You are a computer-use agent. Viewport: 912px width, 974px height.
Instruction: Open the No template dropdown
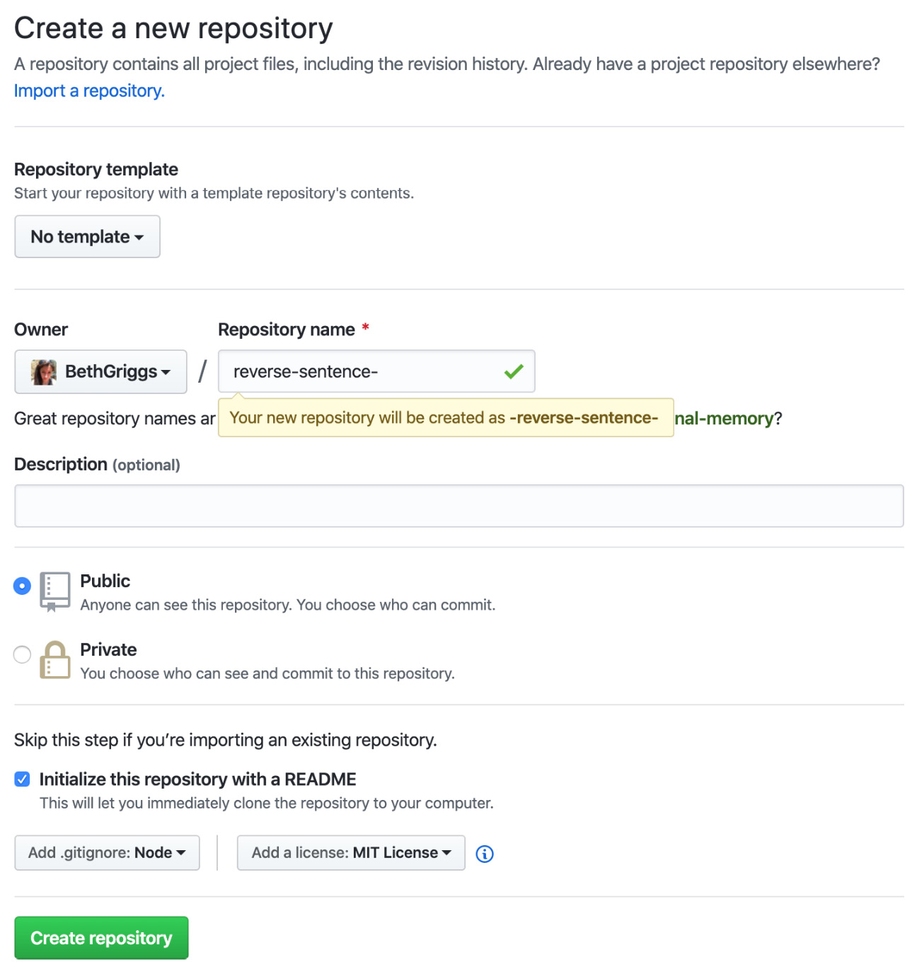87,236
